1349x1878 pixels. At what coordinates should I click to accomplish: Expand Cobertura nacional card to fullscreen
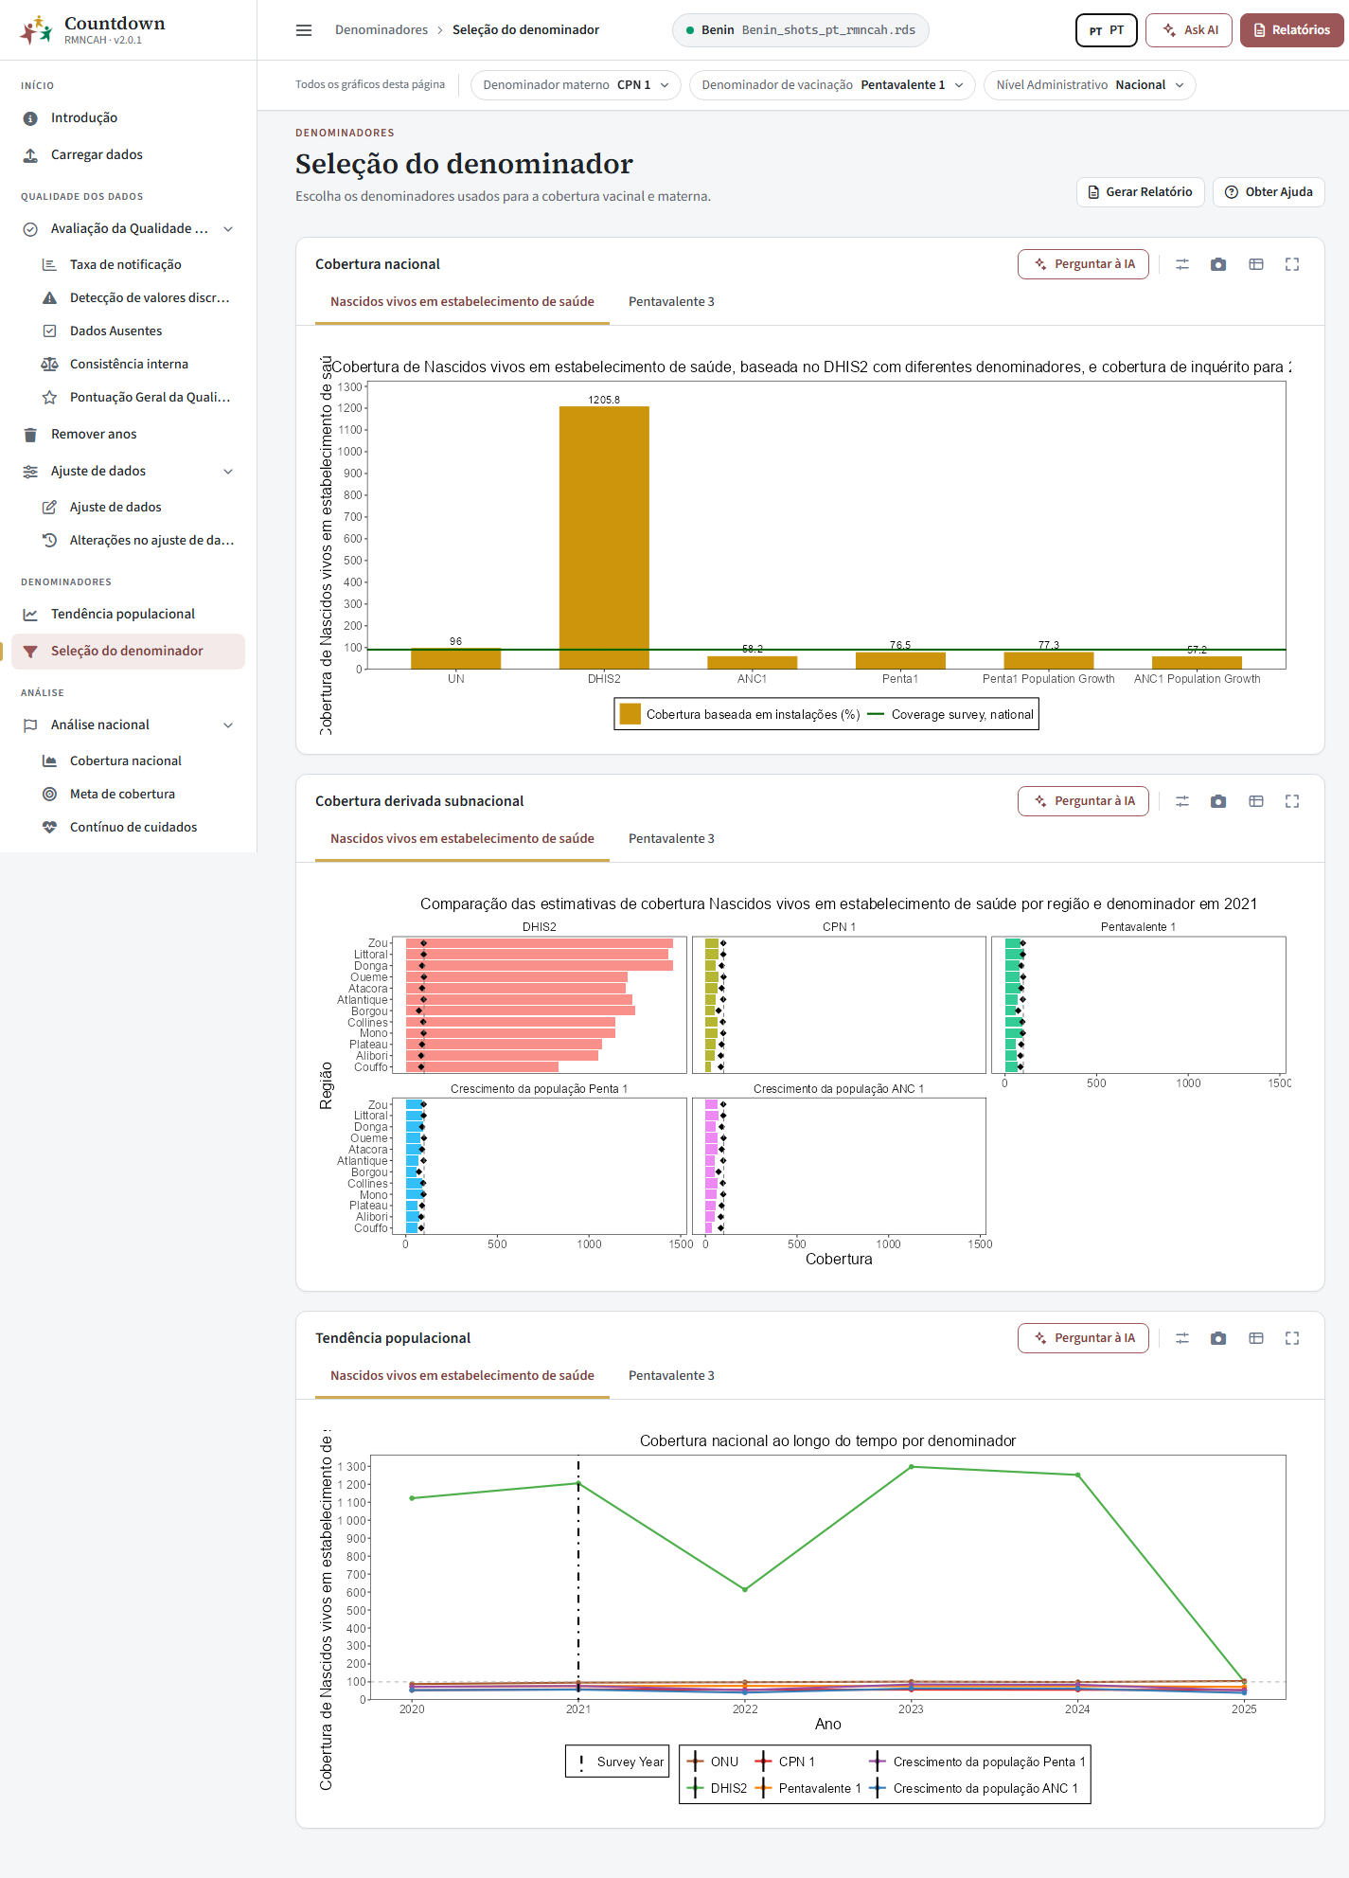coord(1292,264)
